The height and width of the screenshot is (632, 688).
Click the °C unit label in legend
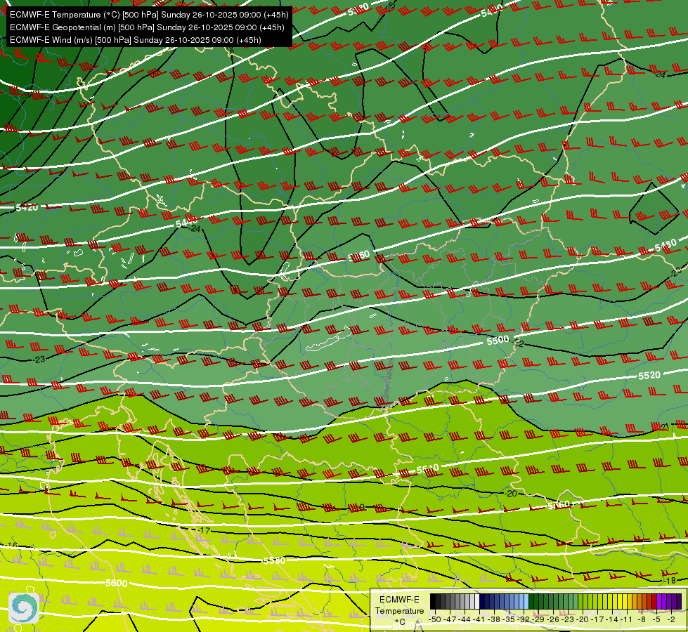pos(400,622)
